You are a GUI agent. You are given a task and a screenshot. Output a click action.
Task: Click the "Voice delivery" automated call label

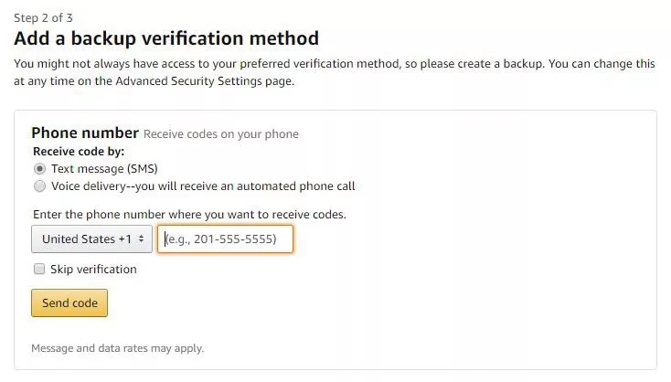point(203,186)
